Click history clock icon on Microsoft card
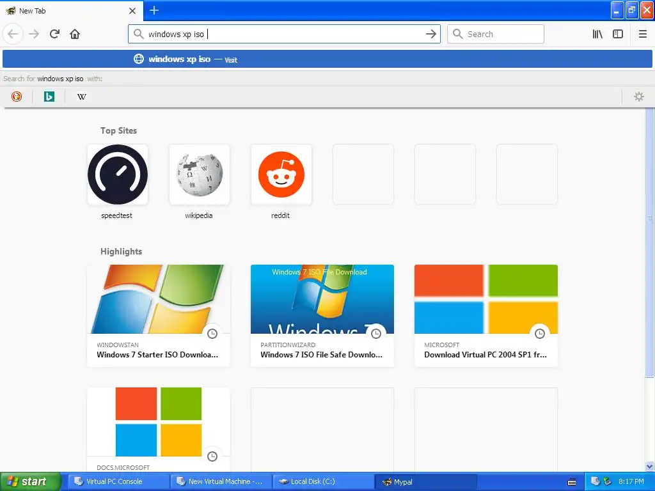 pos(540,334)
